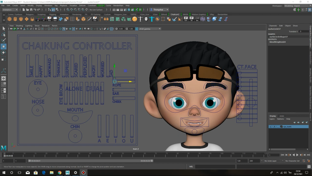This screenshot has height=176, width=312.
Task: Toggle auto keyframe button
Action: pos(304,161)
